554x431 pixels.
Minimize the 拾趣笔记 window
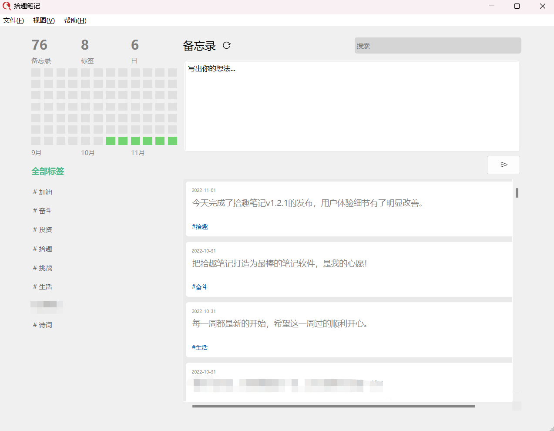(x=492, y=6)
